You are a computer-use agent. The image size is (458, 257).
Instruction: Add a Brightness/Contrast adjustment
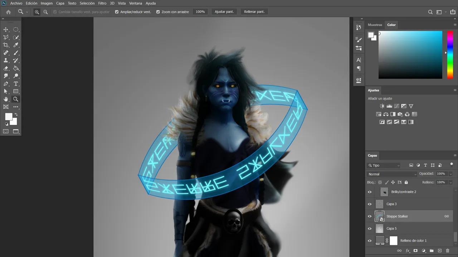click(x=382, y=106)
